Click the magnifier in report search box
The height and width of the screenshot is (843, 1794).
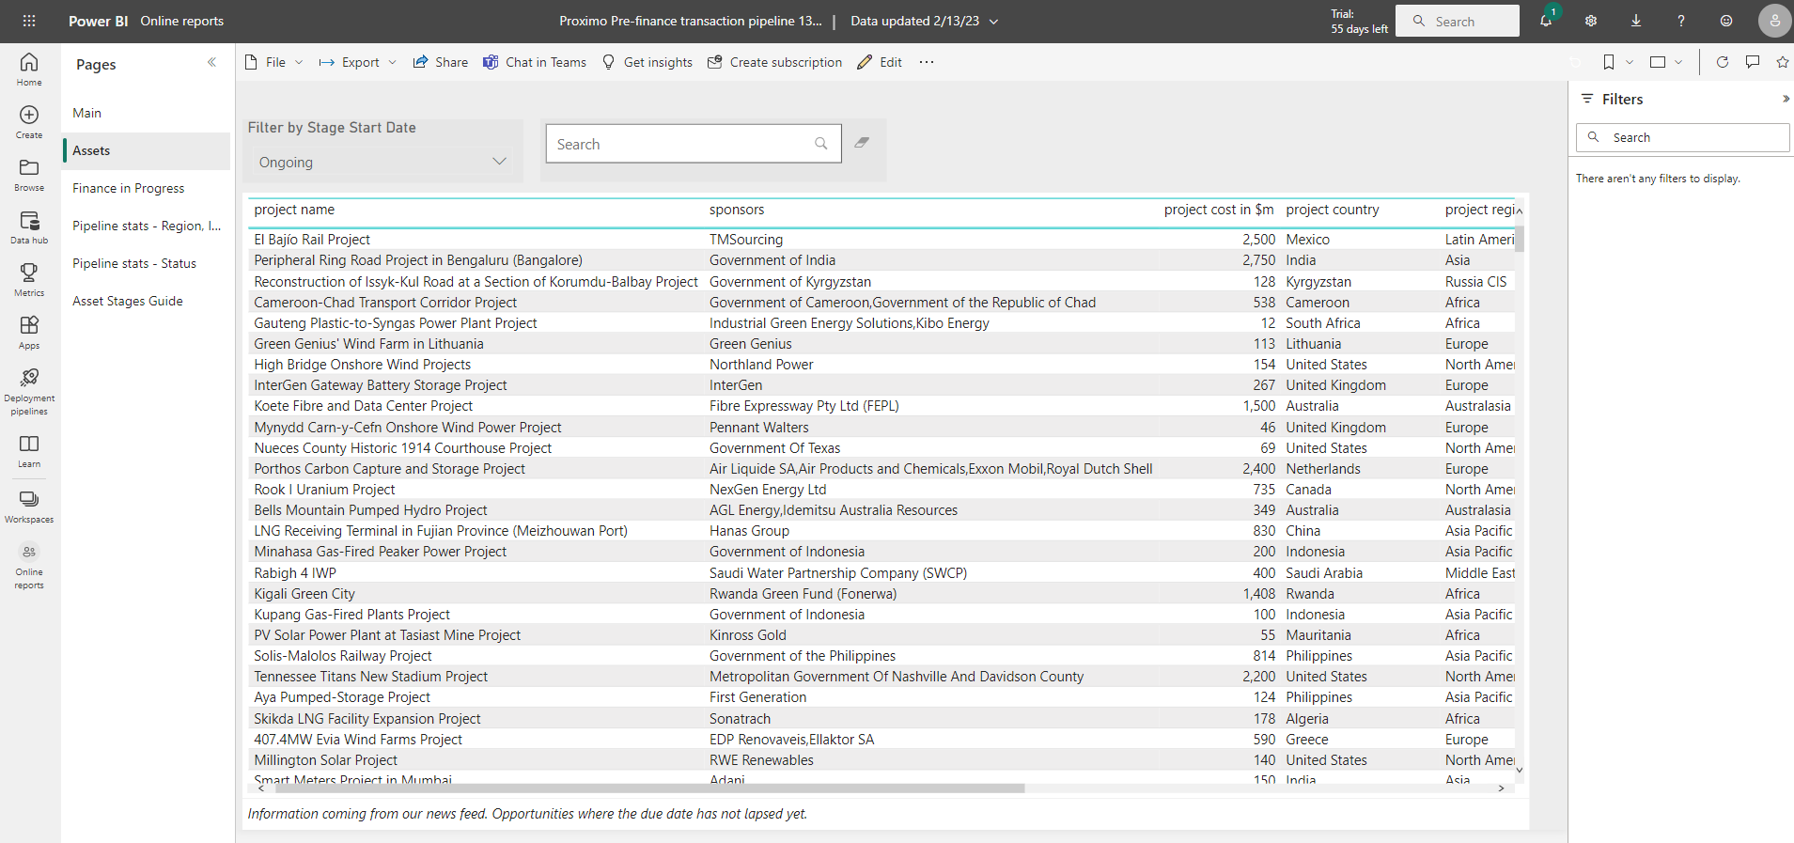click(821, 144)
